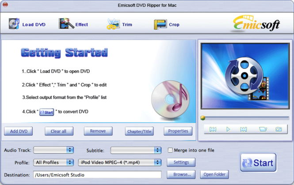Screen dimensions: 294x185
Task: Open the Chapter/Title button
Action: [139, 131]
